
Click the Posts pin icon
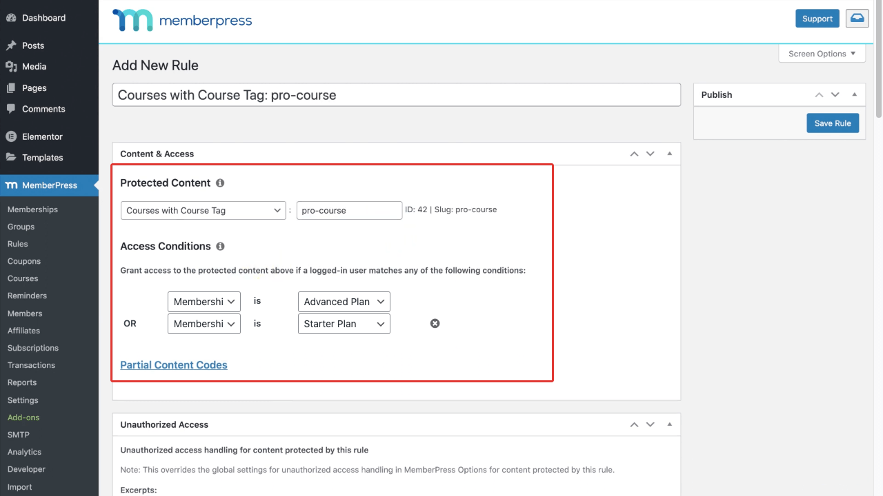coord(11,45)
